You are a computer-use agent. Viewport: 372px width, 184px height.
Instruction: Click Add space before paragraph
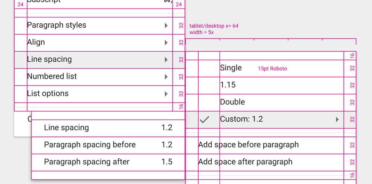click(248, 145)
